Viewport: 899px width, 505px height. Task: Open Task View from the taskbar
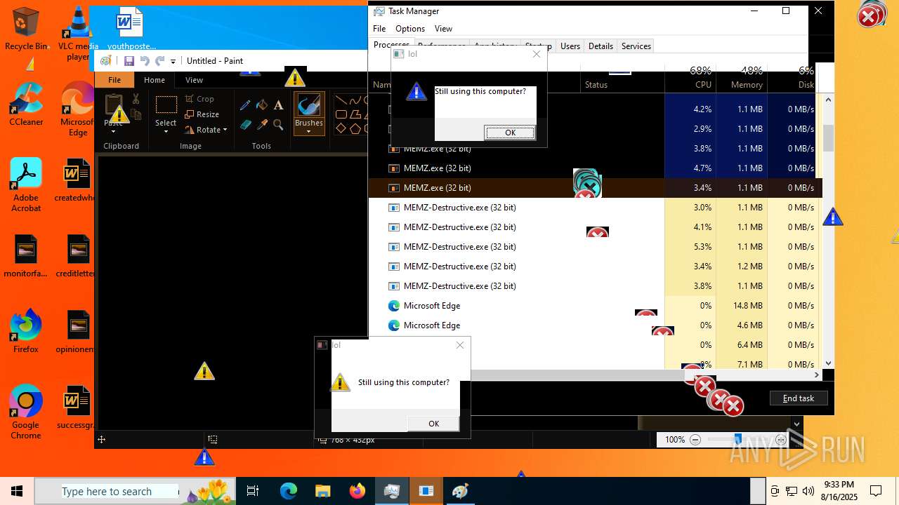(x=253, y=491)
